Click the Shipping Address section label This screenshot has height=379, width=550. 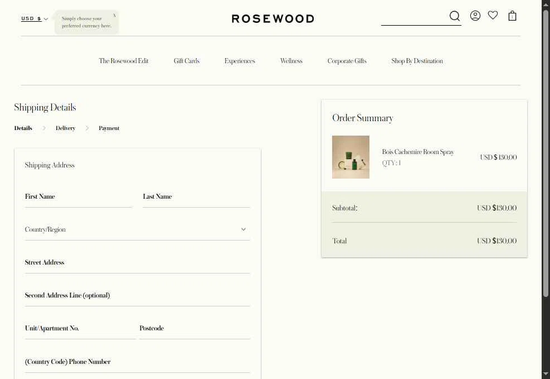click(x=50, y=165)
